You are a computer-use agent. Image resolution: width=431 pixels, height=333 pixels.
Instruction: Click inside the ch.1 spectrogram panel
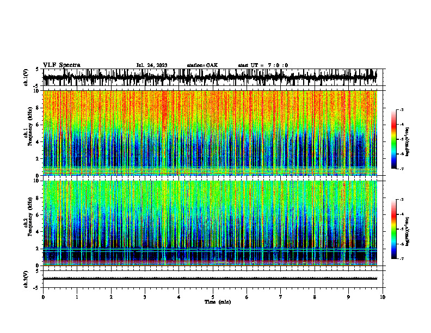210,133
